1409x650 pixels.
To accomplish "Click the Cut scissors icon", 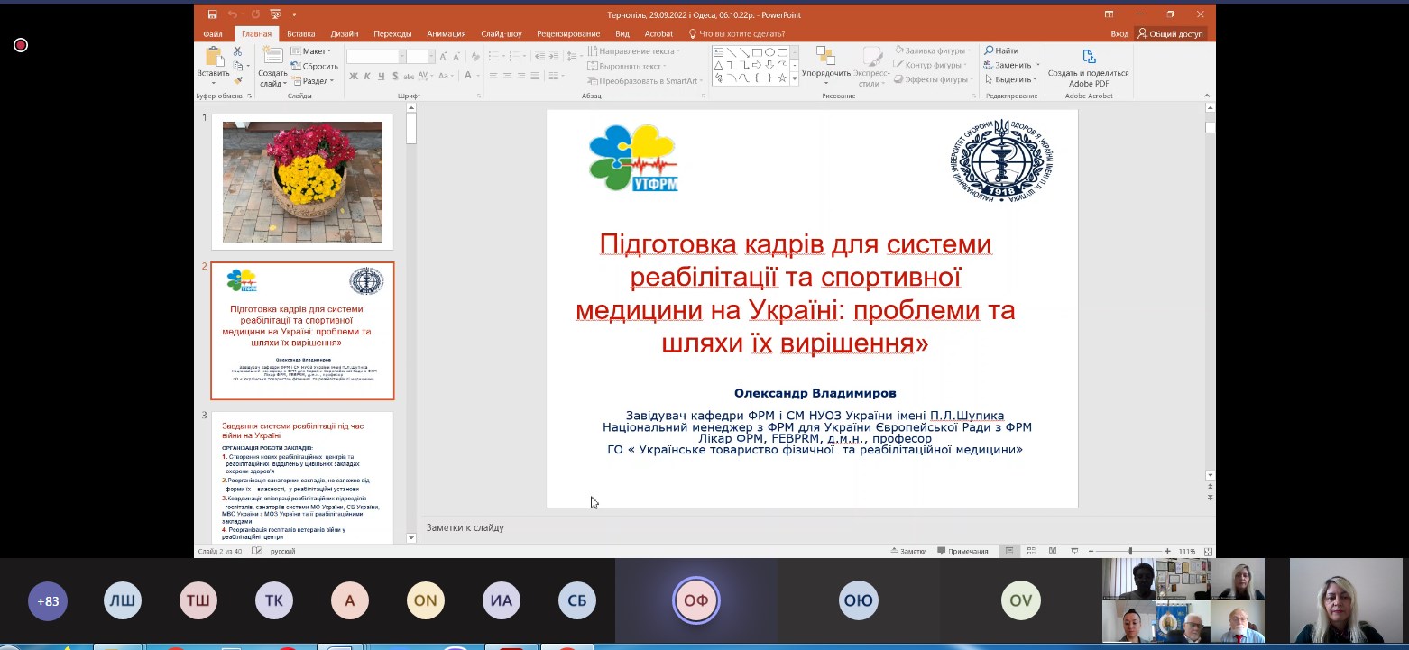I will pyautogui.click(x=238, y=51).
